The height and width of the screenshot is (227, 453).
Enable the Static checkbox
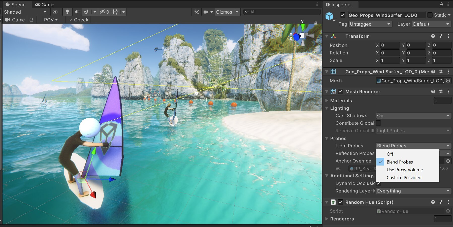(430, 15)
